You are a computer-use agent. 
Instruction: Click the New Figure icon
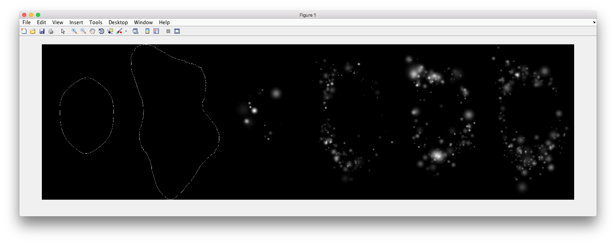tap(24, 31)
